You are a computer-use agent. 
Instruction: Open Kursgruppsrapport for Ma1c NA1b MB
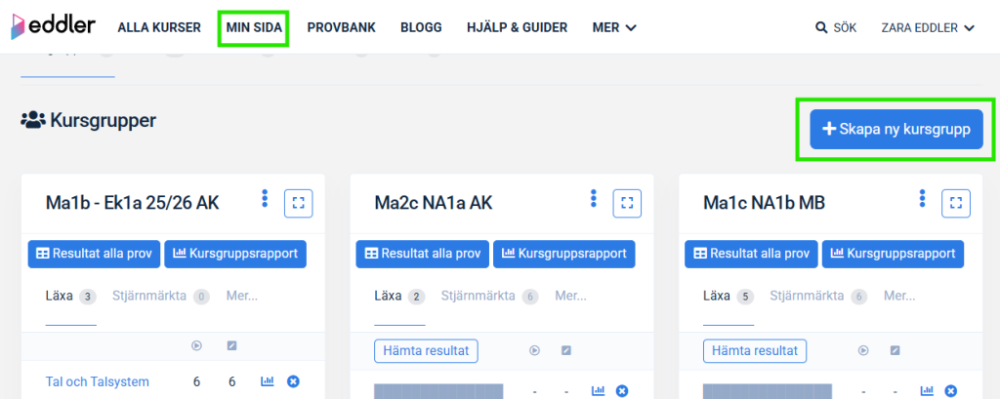(x=893, y=253)
